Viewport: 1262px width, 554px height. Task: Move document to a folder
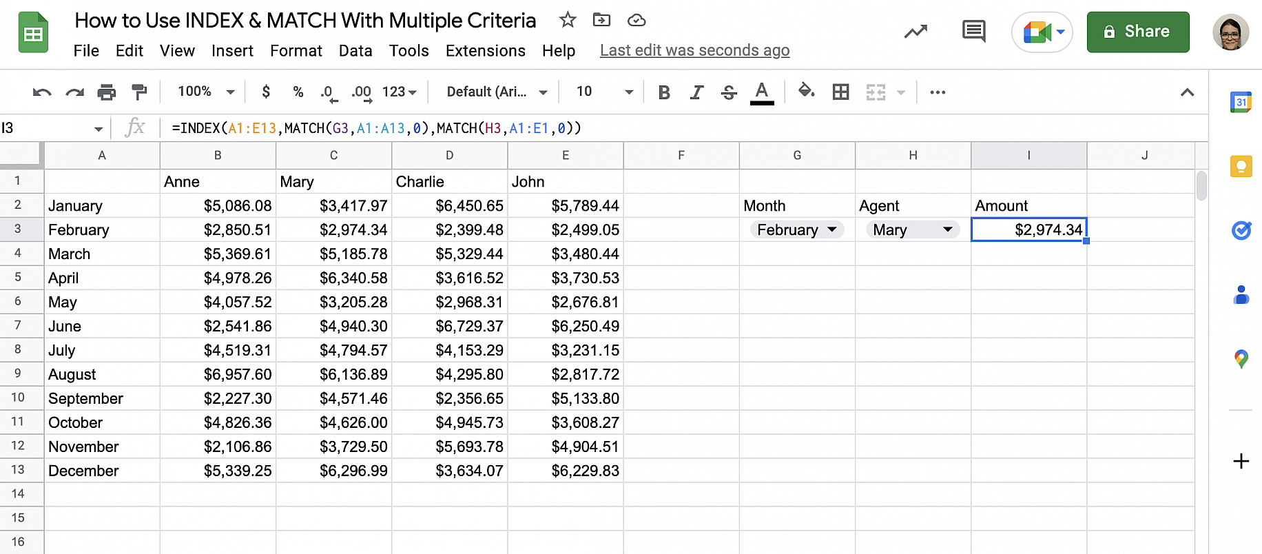pyautogui.click(x=601, y=20)
